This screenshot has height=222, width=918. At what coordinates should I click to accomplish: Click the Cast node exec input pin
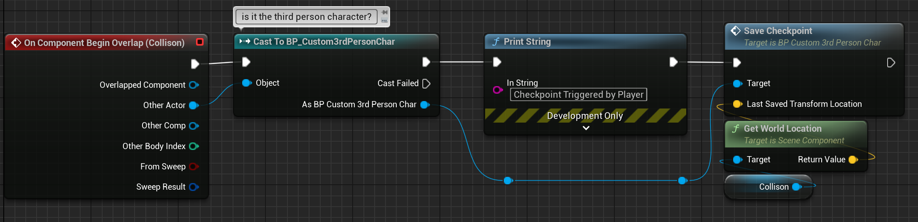(246, 62)
